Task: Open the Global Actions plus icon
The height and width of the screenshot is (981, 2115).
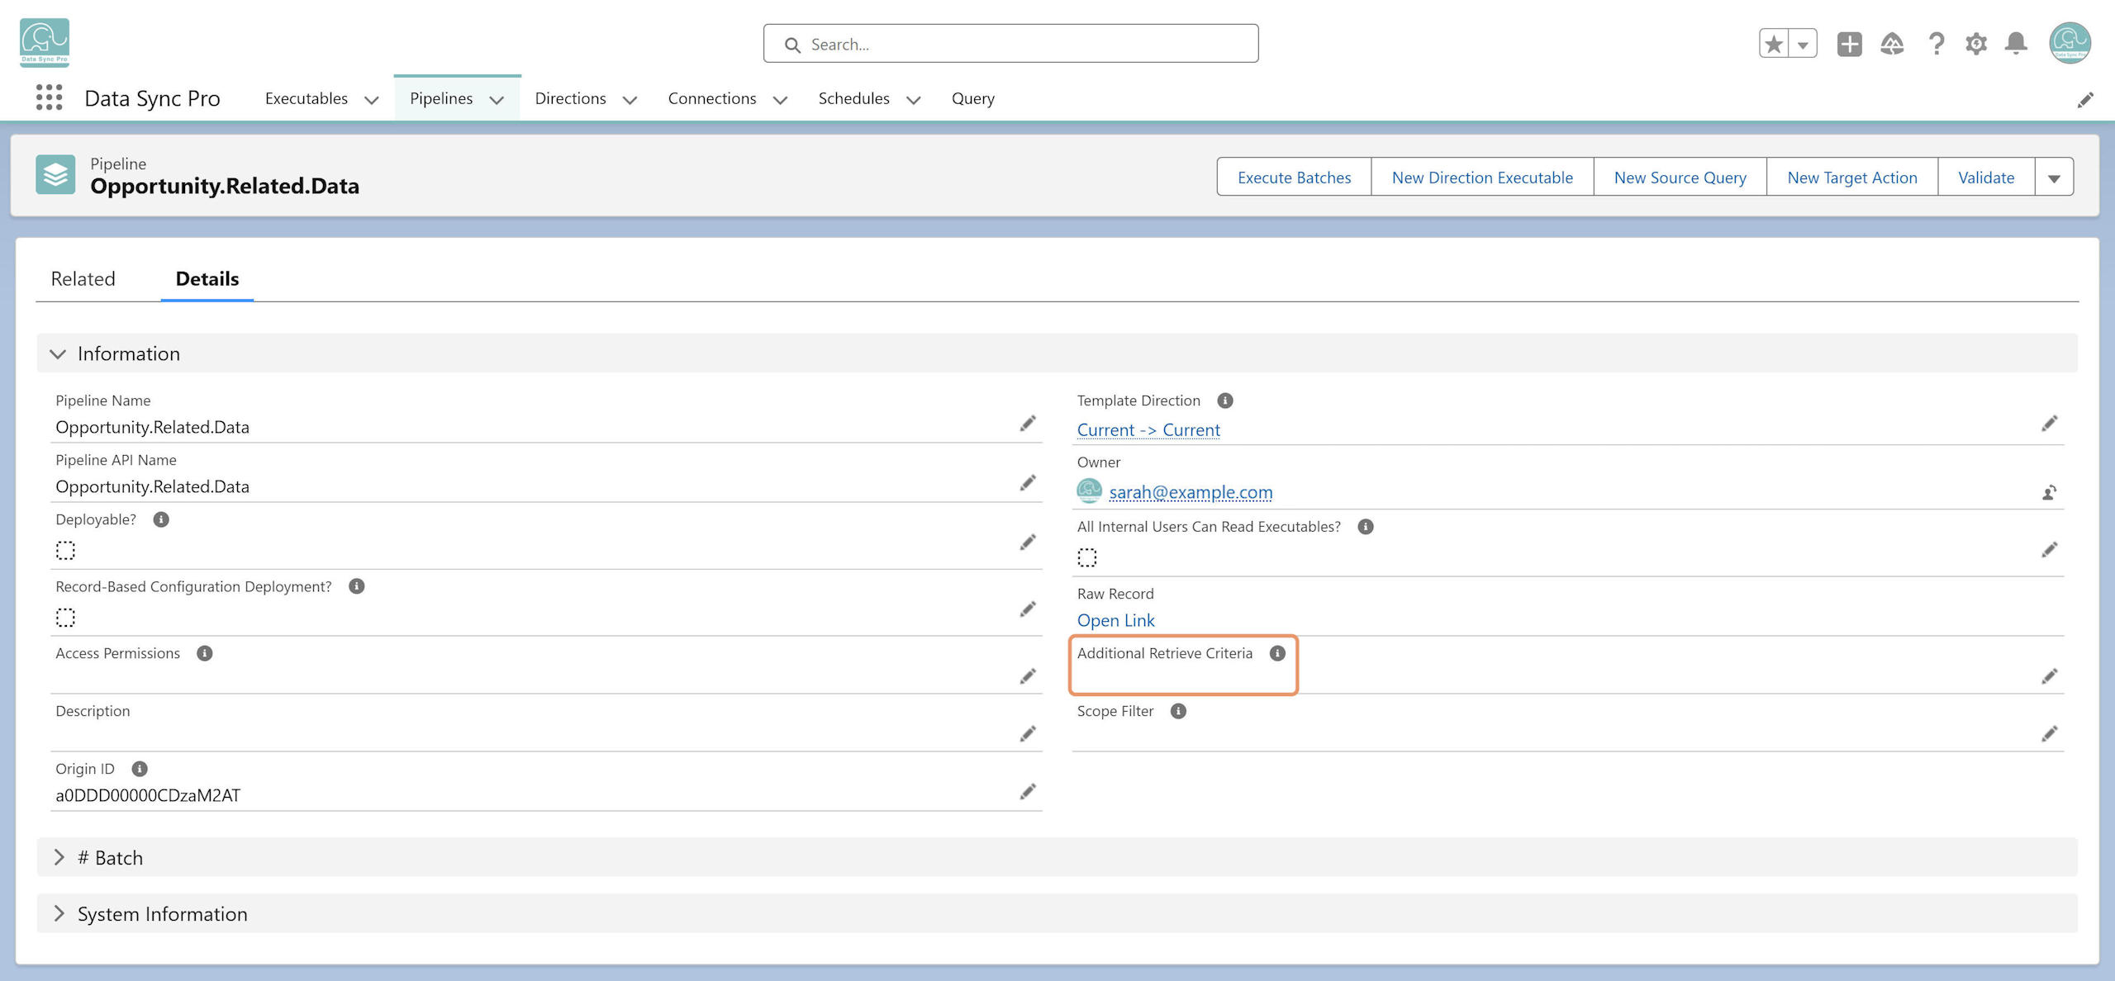Action: [x=1850, y=44]
